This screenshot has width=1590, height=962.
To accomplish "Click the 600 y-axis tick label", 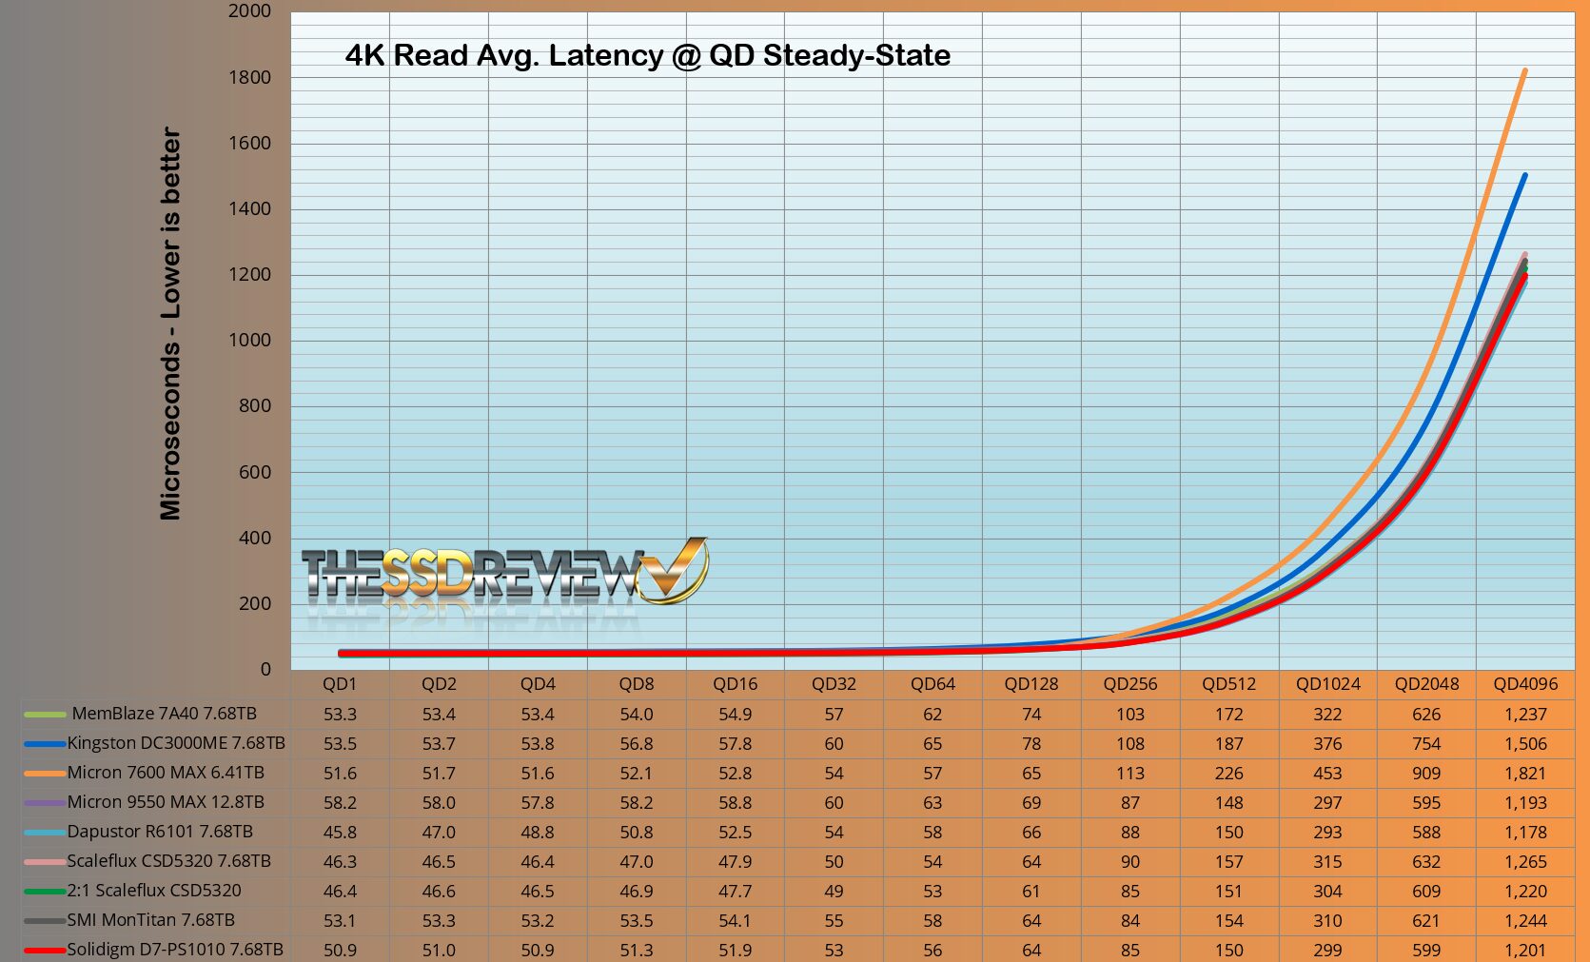I will (254, 472).
